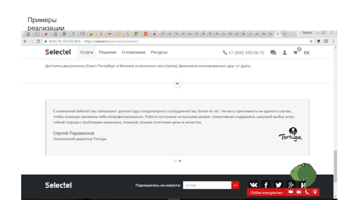Switch to the tab with the @ icon

tap(64, 34)
